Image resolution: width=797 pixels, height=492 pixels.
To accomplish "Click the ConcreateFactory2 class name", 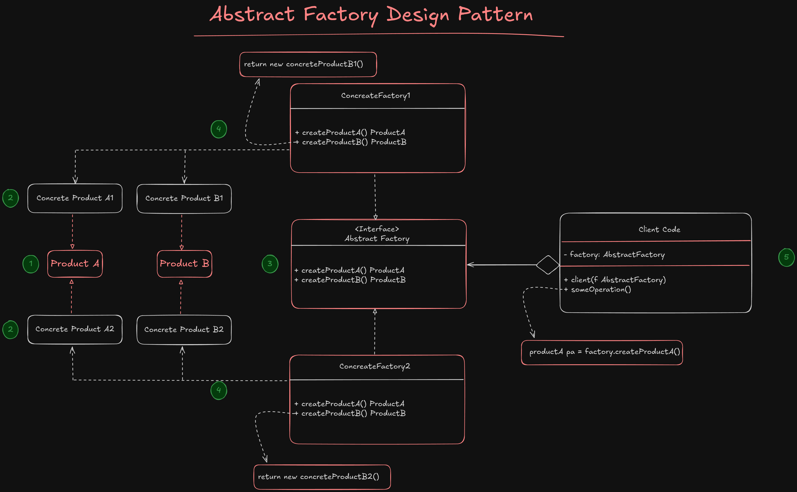I will tap(375, 366).
